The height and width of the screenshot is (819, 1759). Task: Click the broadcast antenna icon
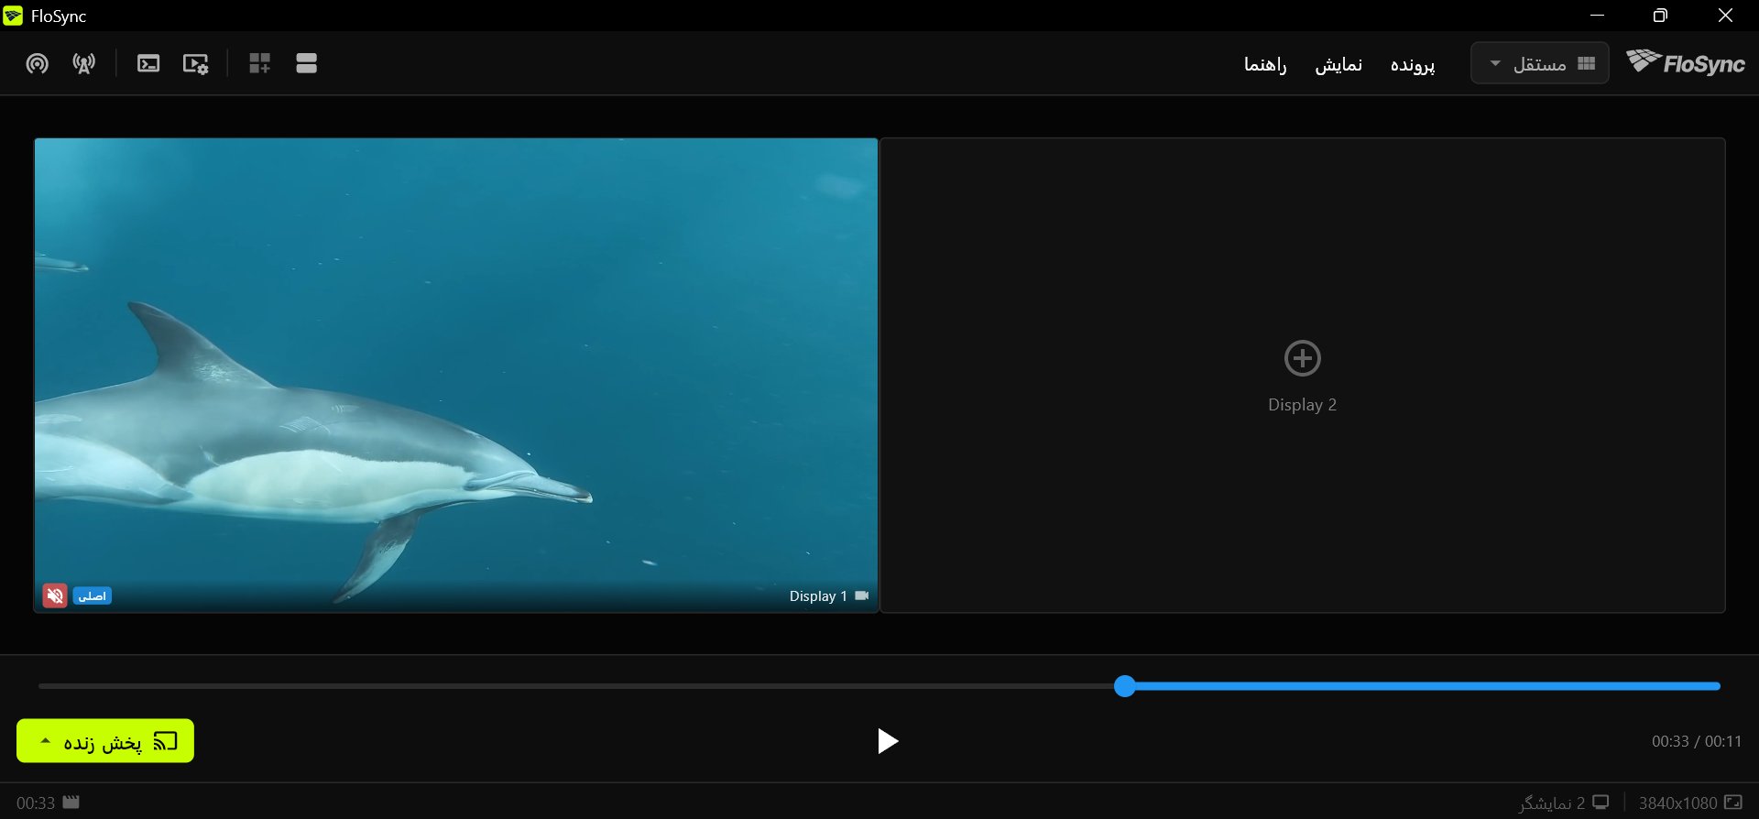tap(84, 63)
